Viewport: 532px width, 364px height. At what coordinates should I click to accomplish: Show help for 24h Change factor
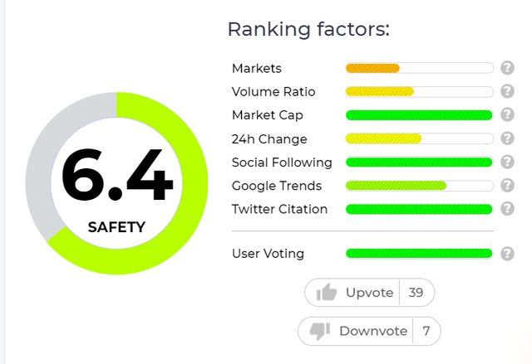click(507, 138)
